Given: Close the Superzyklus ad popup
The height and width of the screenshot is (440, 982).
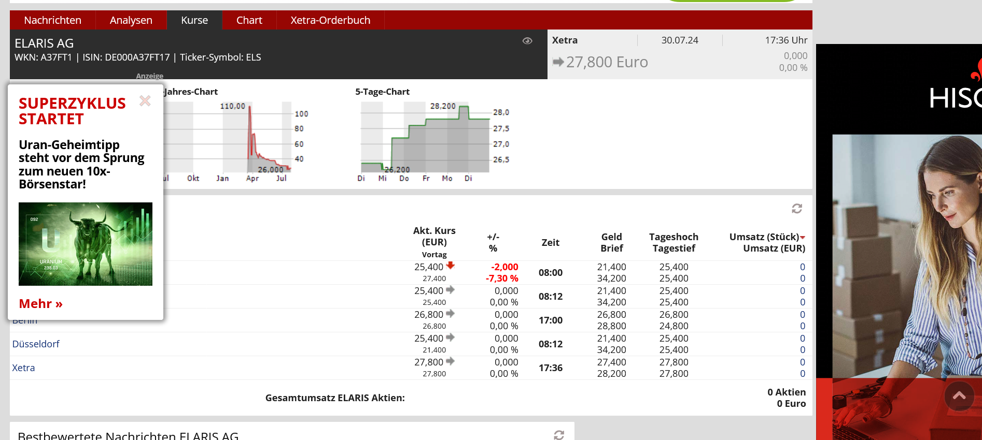Looking at the screenshot, I should [145, 101].
